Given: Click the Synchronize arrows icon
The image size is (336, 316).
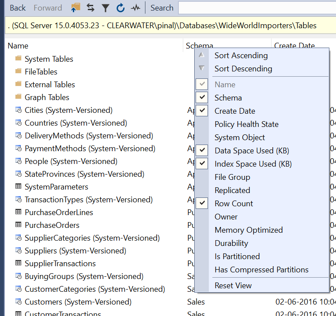Looking at the screenshot, I should tap(91, 7).
